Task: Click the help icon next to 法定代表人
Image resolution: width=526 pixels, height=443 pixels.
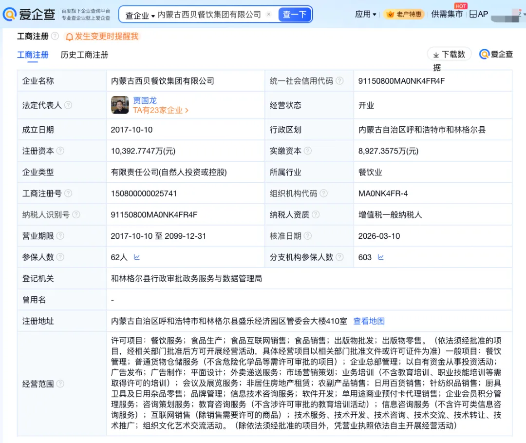Action: (x=68, y=105)
